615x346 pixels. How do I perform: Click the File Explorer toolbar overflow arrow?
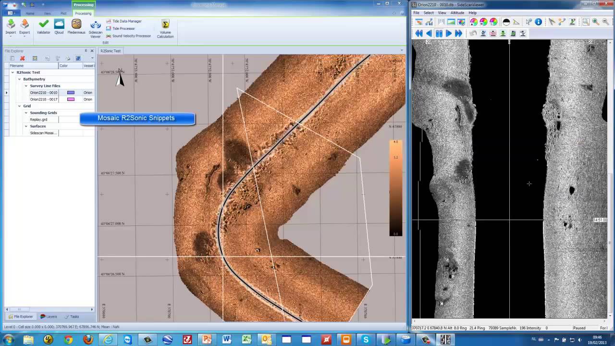tap(92, 58)
